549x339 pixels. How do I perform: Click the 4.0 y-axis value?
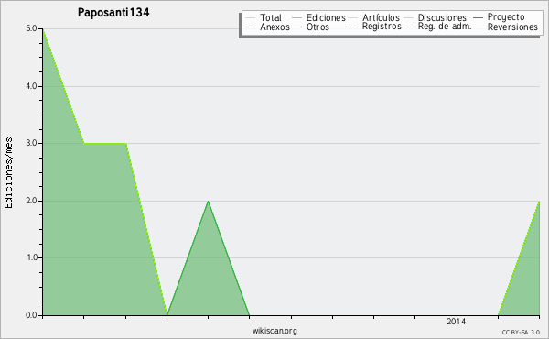click(31, 86)
